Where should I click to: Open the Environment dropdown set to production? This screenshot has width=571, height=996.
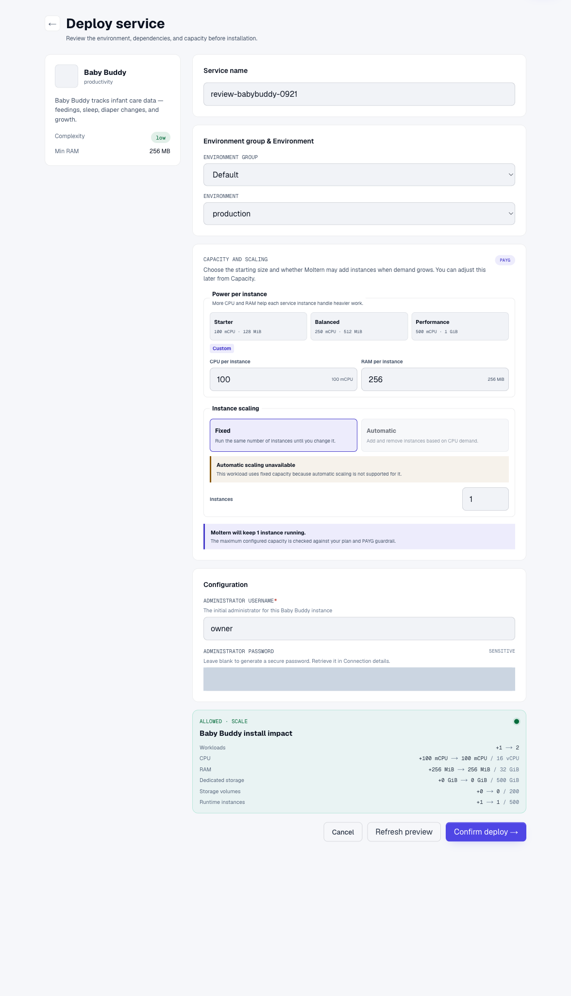click(x=359, y=213)
